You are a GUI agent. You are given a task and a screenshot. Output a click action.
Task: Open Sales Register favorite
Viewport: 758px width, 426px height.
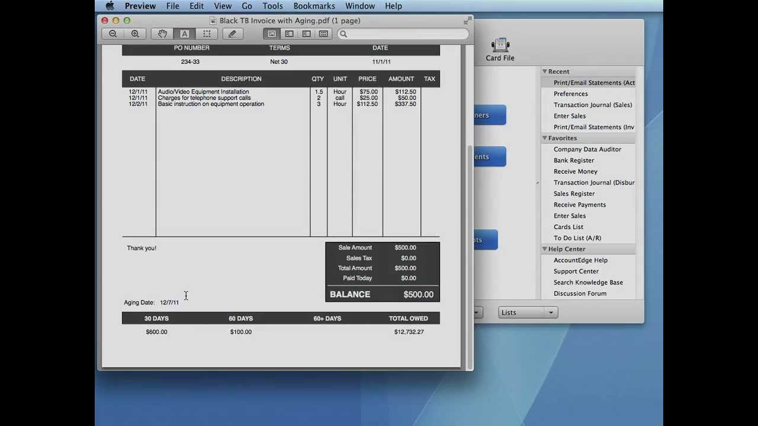pyautogui.click(x=574, y=193)
